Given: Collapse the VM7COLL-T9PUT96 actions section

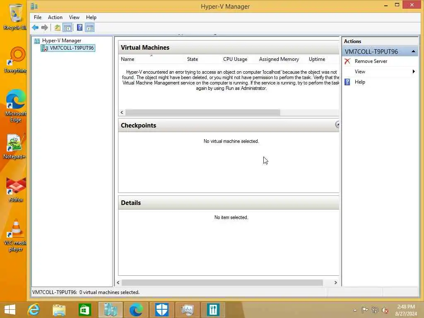Looking at the screenshot, I should (x=413, y=51).
